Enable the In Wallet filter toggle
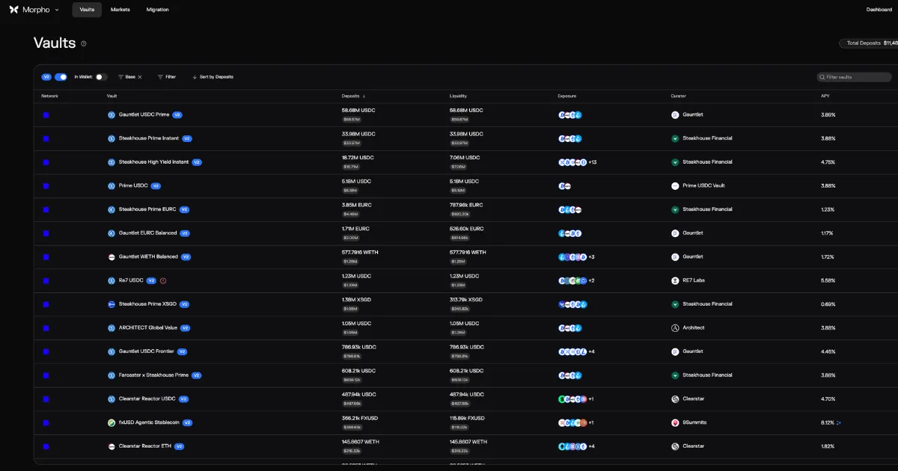Viewport: 898px width, 471px height. (101, 76)
